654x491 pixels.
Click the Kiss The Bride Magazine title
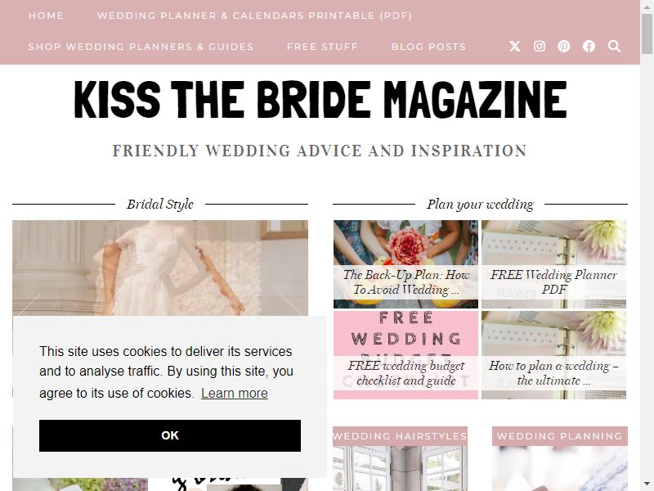point(320,99)
